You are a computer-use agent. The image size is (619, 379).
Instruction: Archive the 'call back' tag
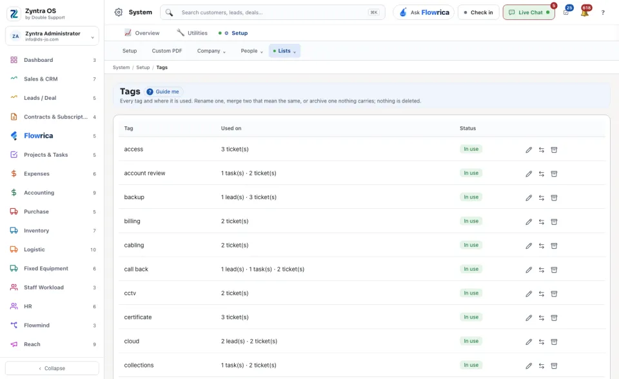(554, 269)
